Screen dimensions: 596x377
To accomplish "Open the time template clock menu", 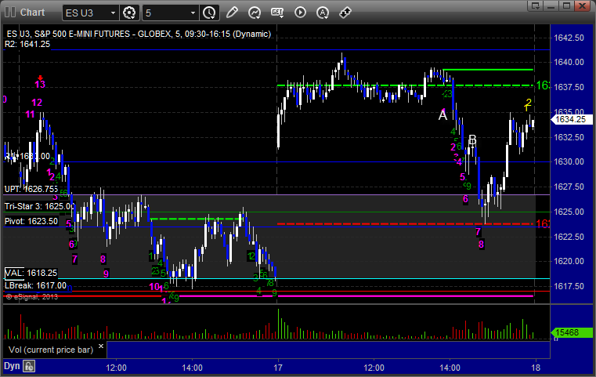I will [209, 13].
